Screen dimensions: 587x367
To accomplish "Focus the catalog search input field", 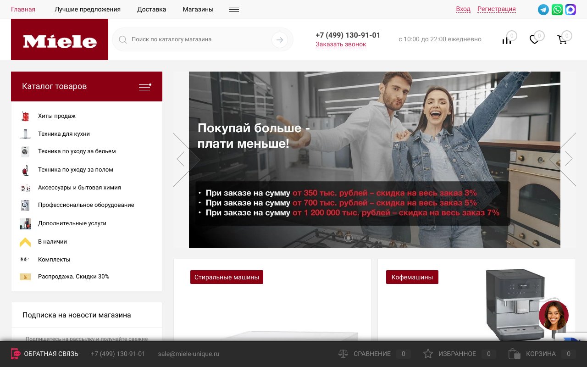I will 199,39.
